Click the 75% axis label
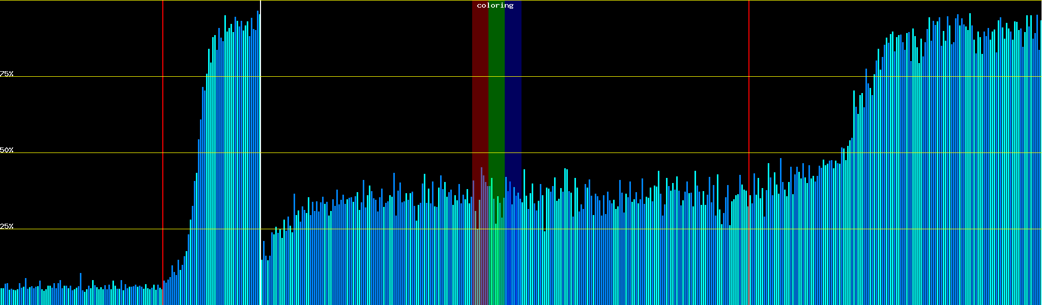 pos(7,74)
